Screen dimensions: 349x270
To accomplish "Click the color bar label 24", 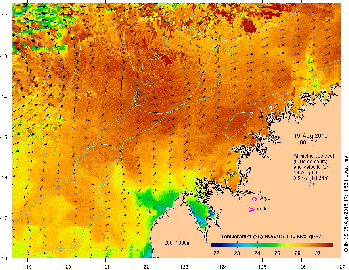I will click(257, 253).
